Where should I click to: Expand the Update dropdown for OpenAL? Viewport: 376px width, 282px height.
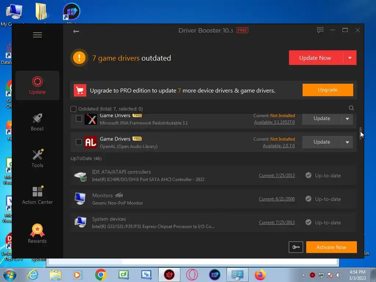(347, 142)
